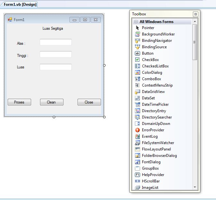Select the ErrorProvider icon
This screenshot has width=216, height=200.
click(x=137, y=130)
